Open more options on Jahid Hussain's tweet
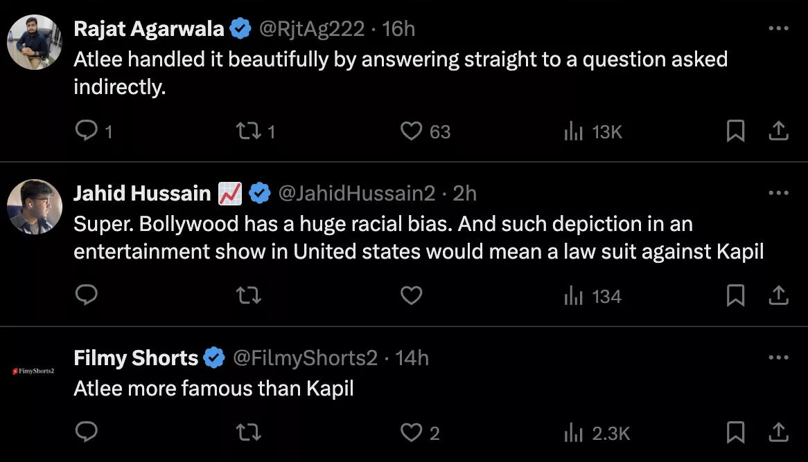The height and width of the screenshot is (462, 808). [x=778, y=194]
